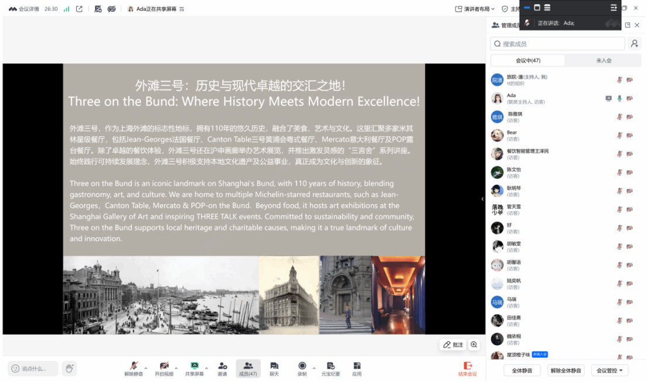Raise hand using the hand icon
Screen dimensions: 647x382
[69, 368]
